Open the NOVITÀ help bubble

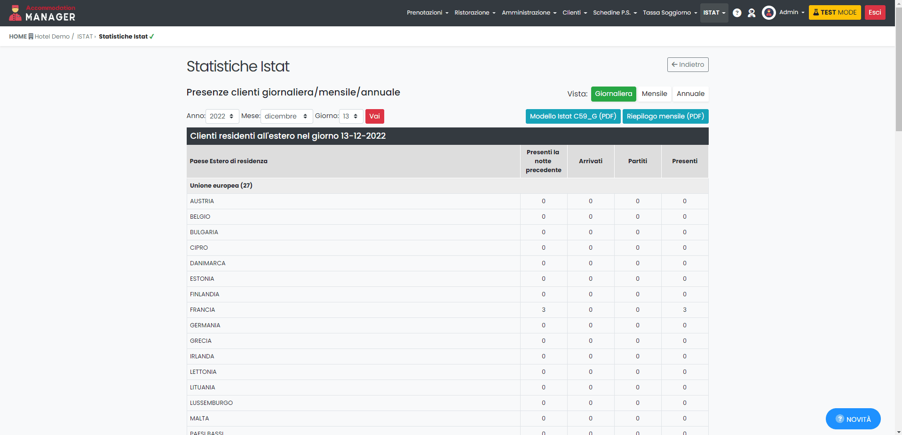(x=853, y=419)
